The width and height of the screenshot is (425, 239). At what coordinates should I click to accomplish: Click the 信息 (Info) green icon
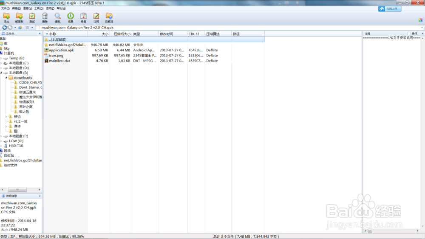coord(71,17)
